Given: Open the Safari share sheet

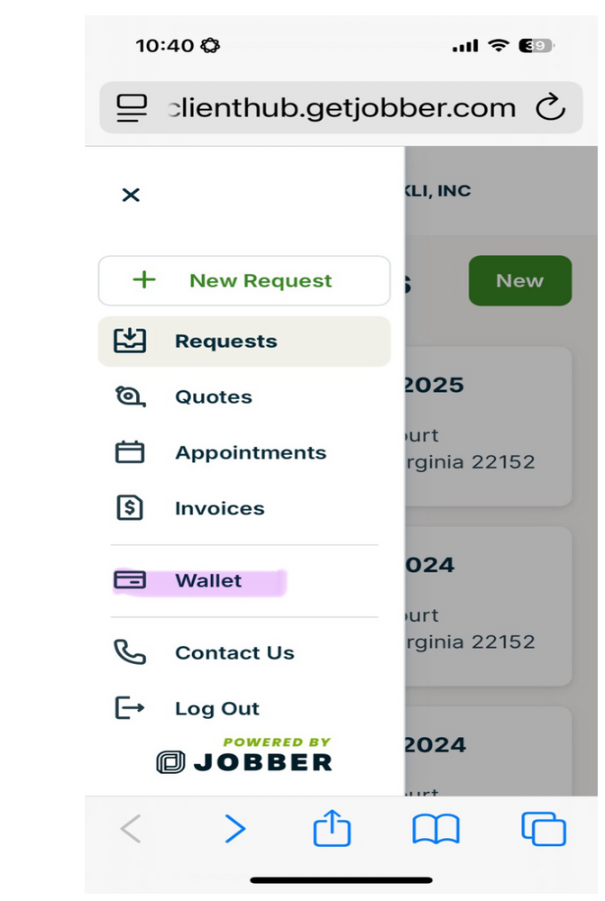Looking at the screenshot, I should click(332, 828).
